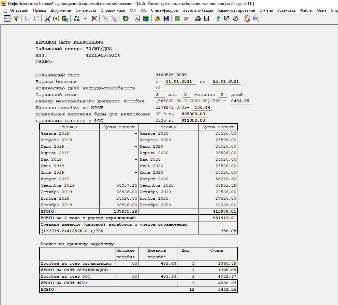Click the yellow open folder icon
The height and width of the screenshot is (305, 338).
[x=157, y=19]
